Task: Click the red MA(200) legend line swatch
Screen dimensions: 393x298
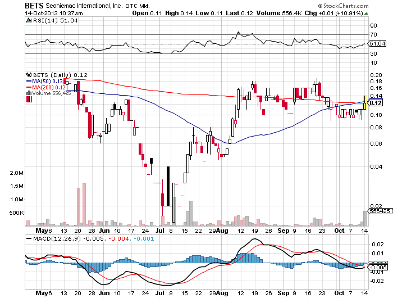Action: pos(29,87)
